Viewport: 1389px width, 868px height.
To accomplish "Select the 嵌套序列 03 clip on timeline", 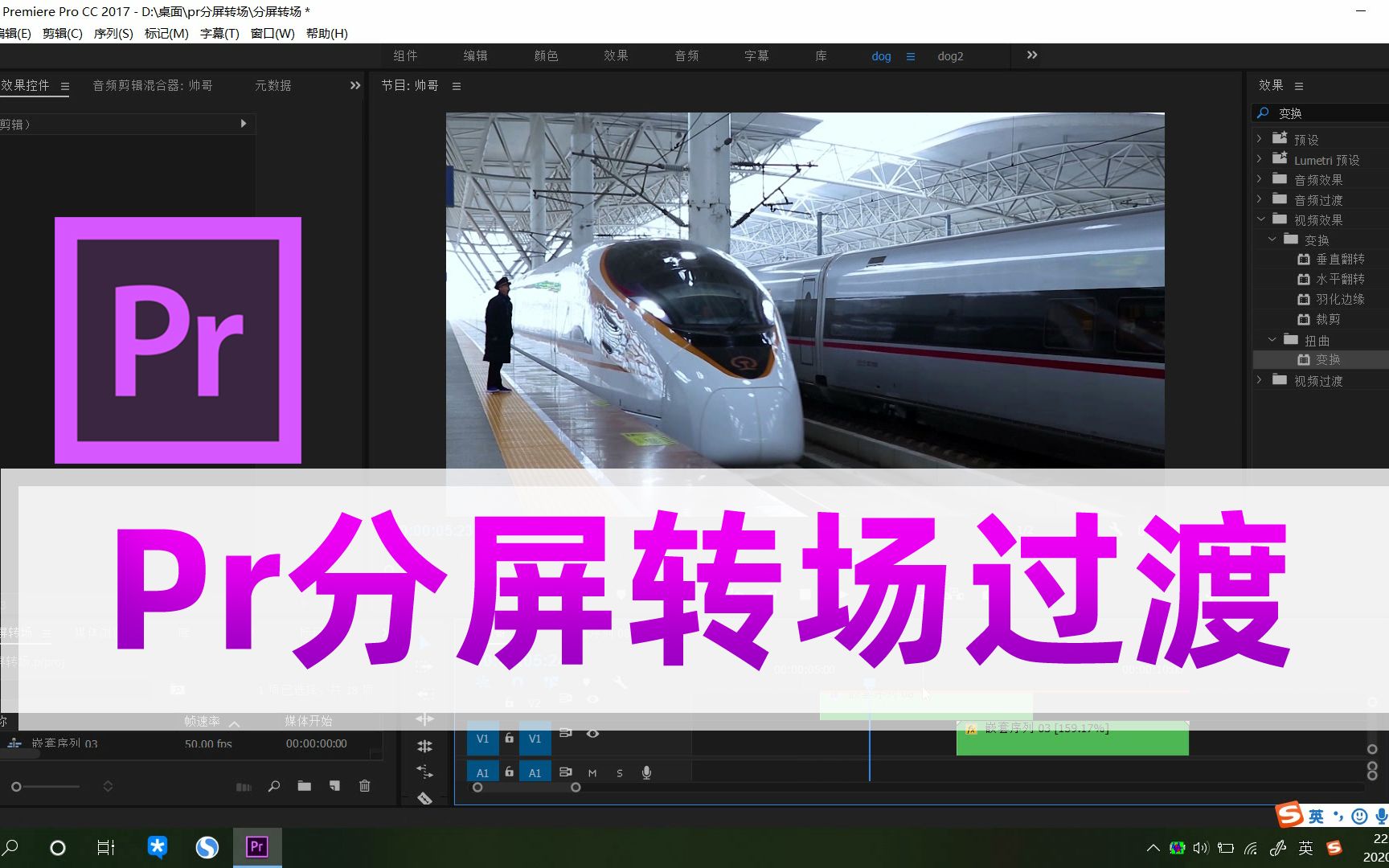I will click(1072, 738).
